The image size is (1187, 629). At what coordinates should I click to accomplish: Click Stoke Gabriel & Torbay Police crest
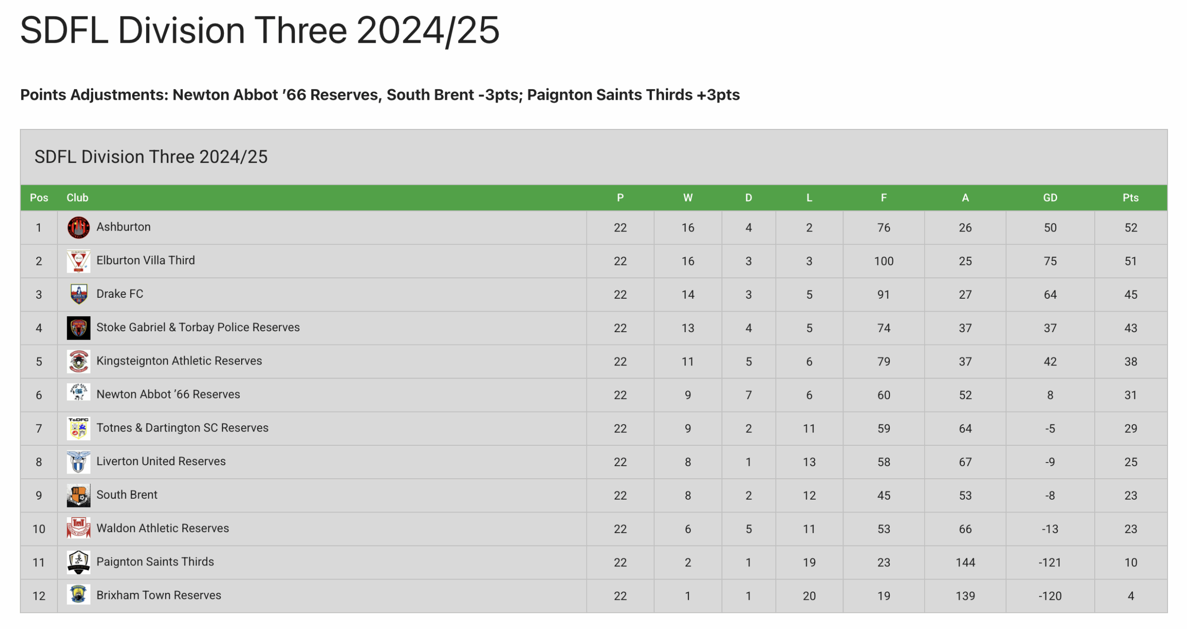(78, 327)
